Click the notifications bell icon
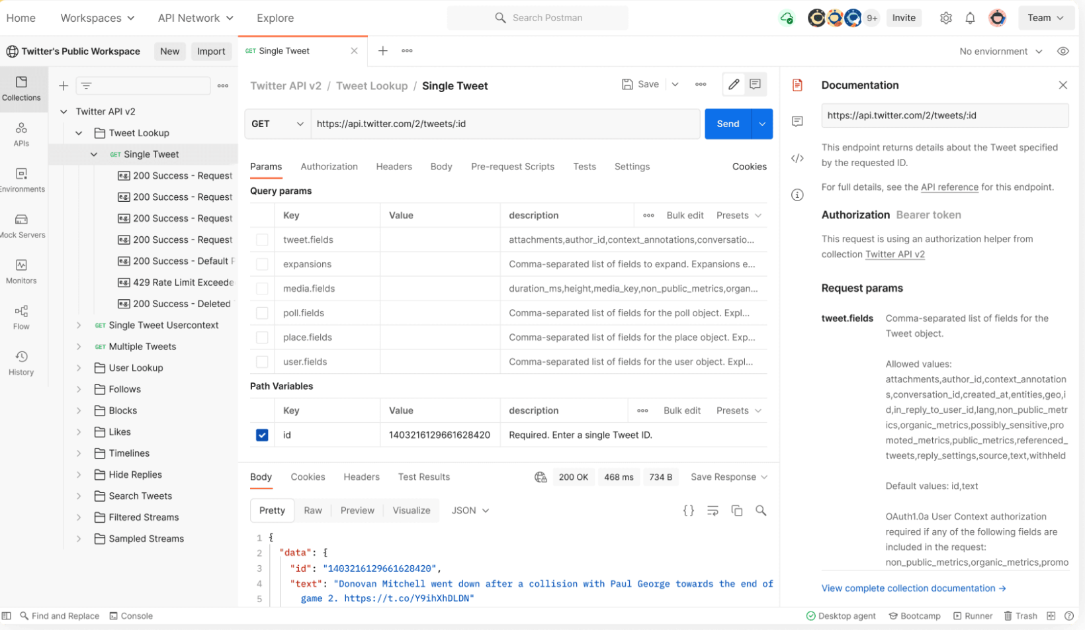 [x=970, y=19]
